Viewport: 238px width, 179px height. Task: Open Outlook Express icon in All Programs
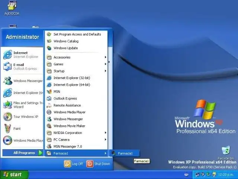click(x=49, y=98)
